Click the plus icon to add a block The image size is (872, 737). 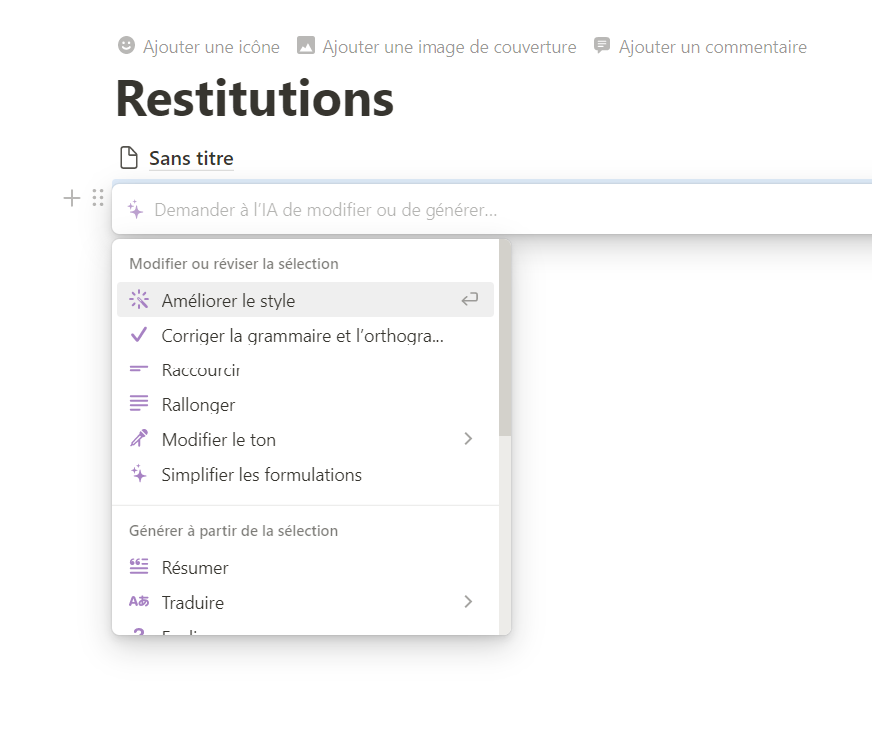point(72,198)
